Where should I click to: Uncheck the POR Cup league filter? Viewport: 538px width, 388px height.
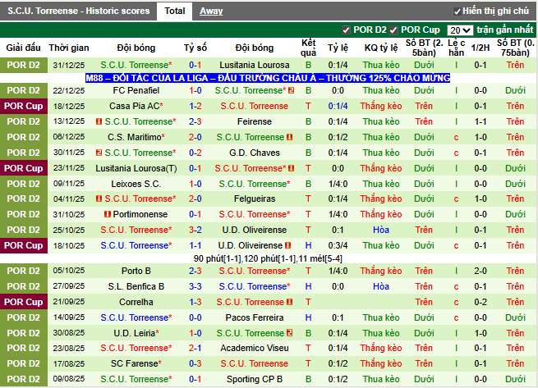pyautogui.click(x=393, y=30)
